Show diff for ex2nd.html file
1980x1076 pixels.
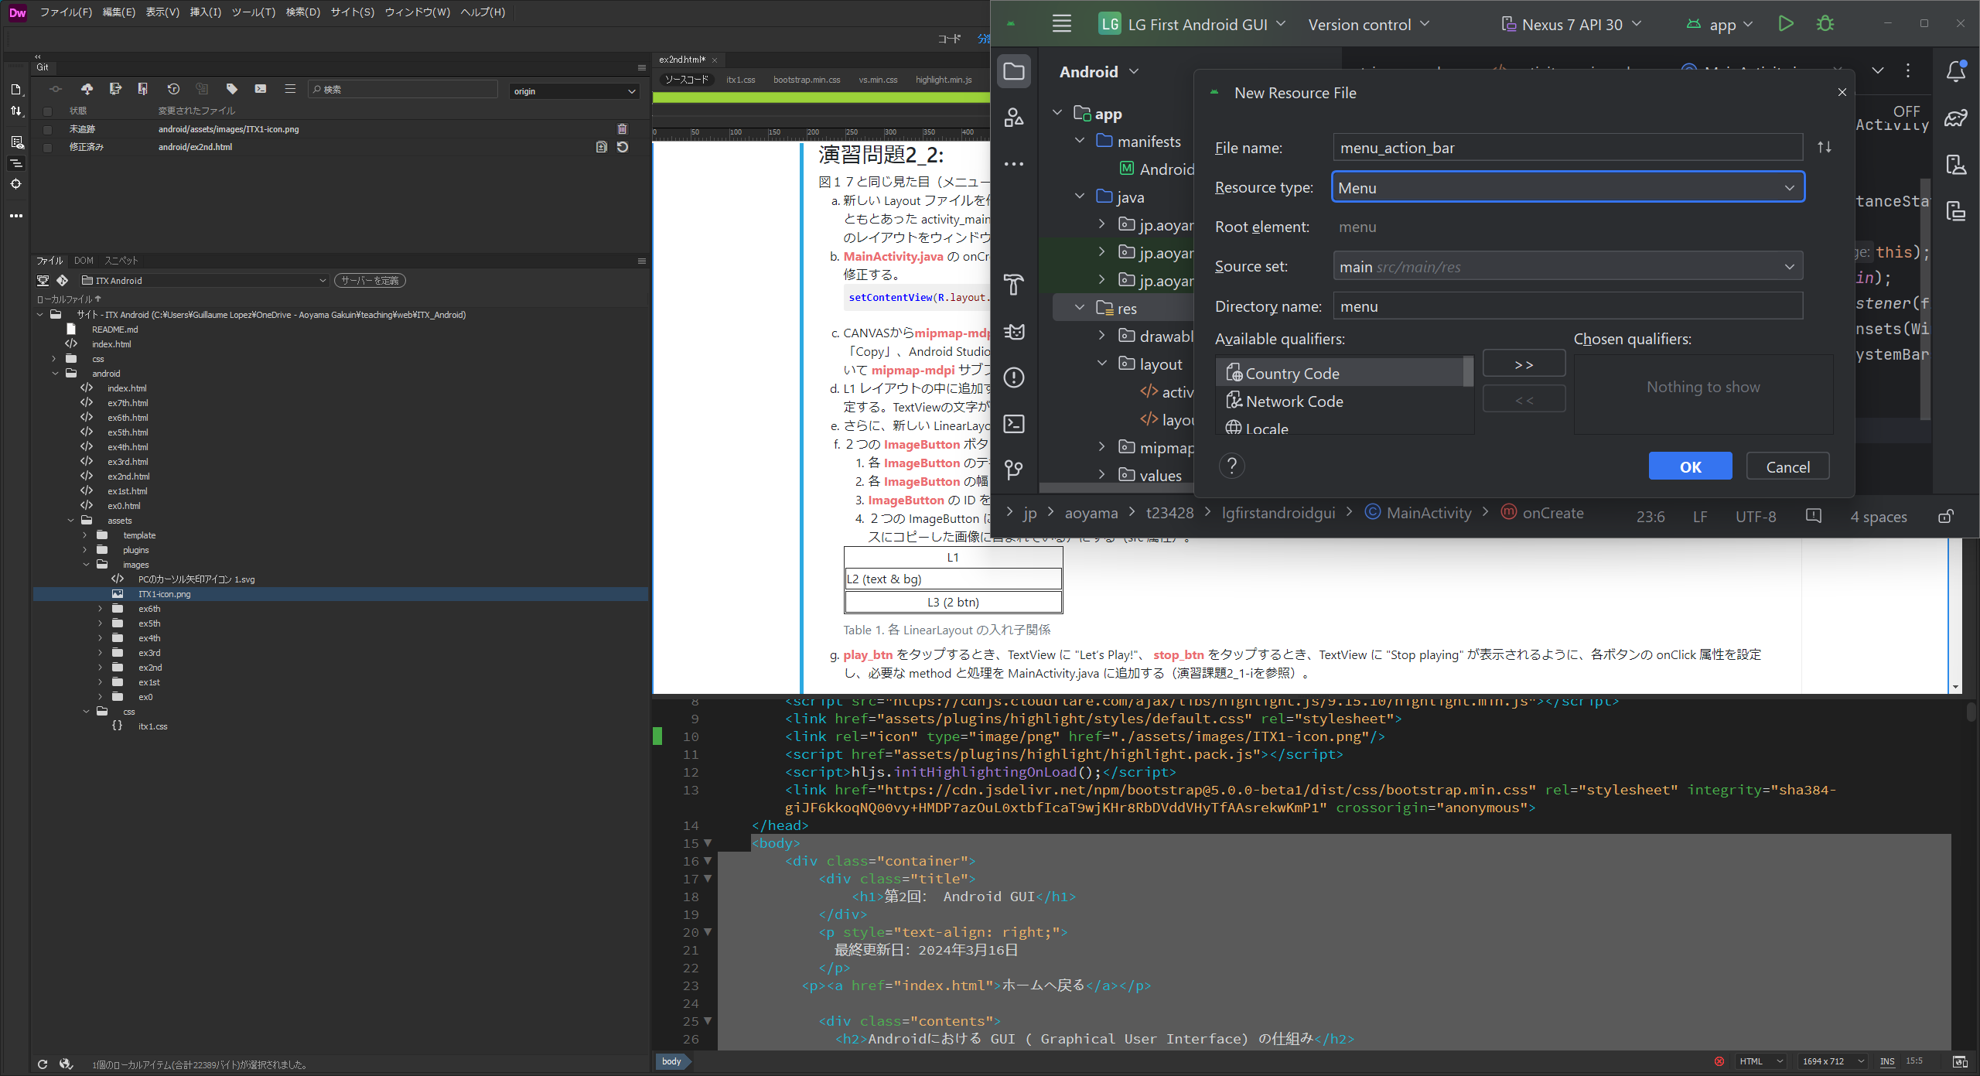(602, 147)
